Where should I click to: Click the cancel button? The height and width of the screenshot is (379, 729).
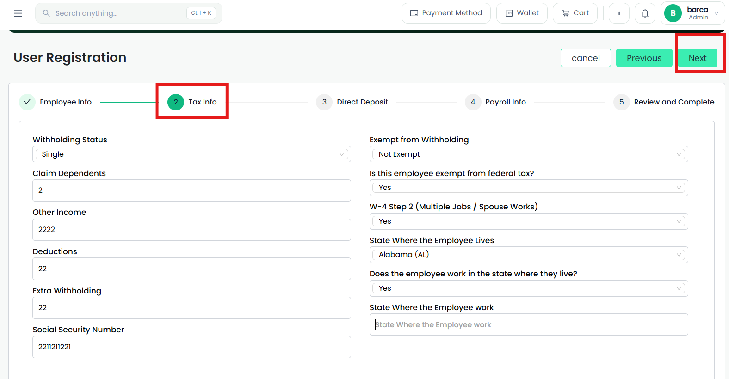586,58
